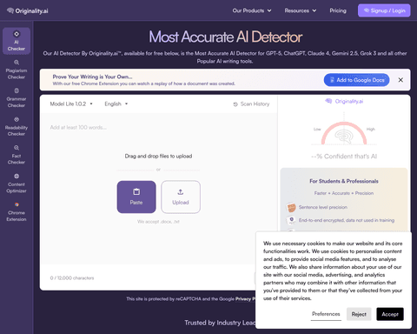
Task: Click the Upload file button
Action: pos(181,197)
